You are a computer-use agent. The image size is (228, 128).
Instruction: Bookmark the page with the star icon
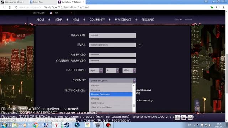[216, 7]
